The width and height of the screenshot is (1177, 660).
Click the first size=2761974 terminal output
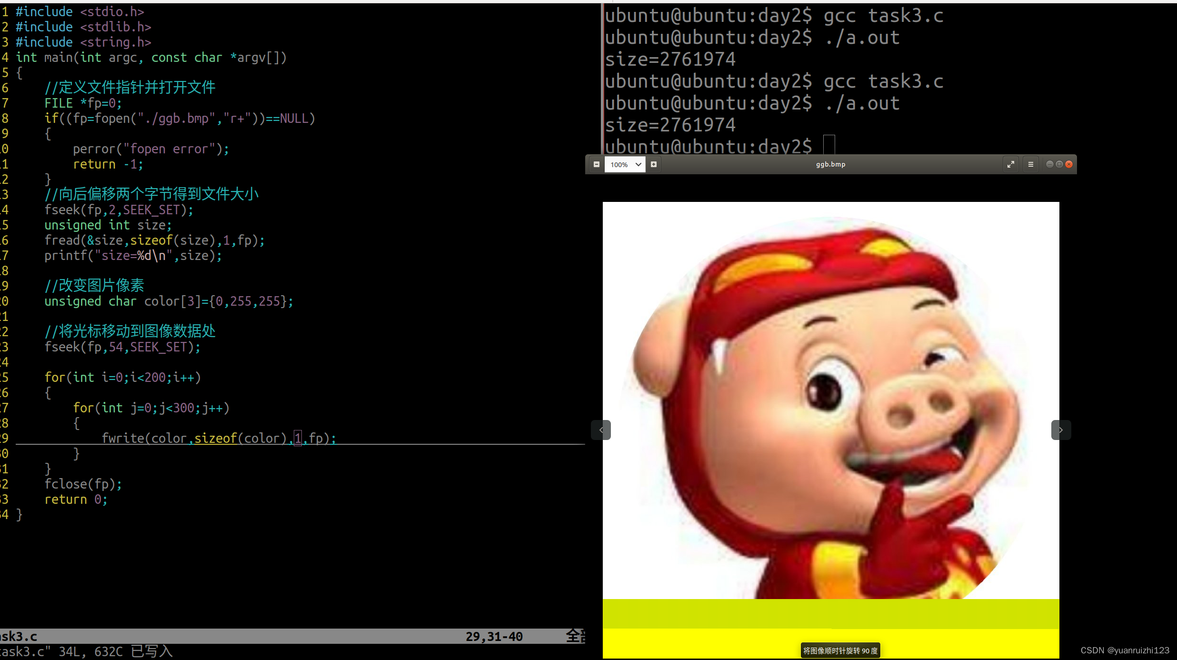point(670,60)
